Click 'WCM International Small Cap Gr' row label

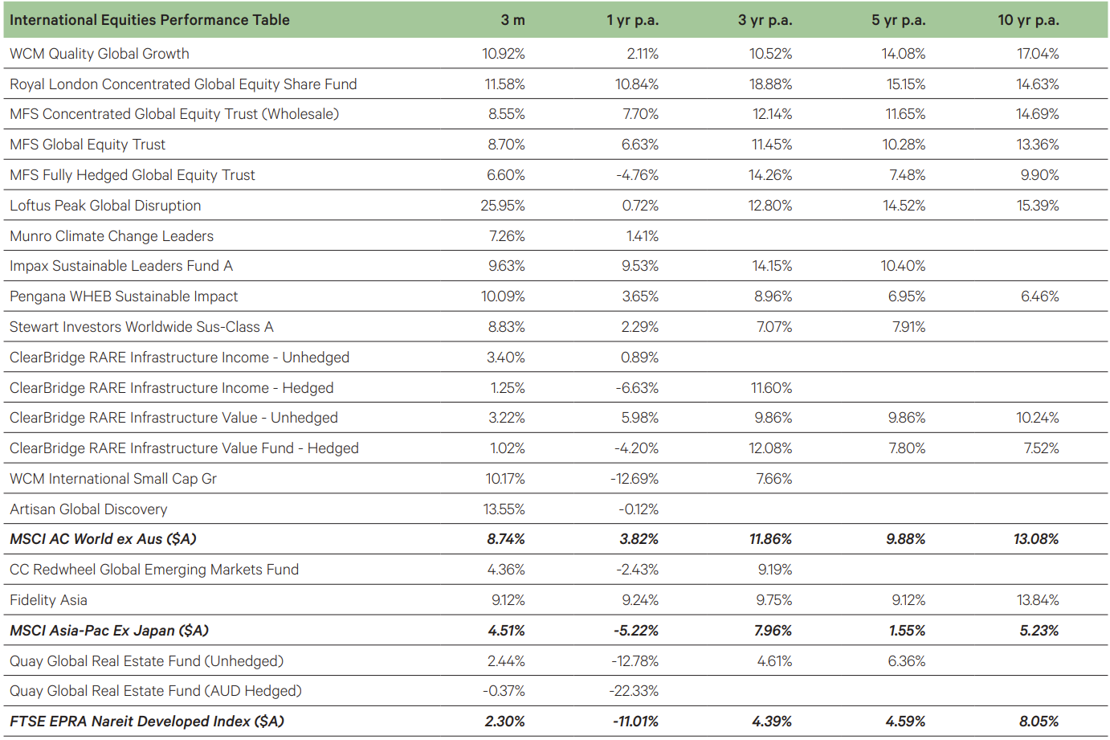click(113, 479)
